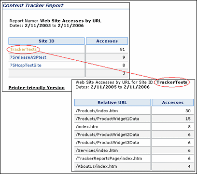Select the Site ID column header
The width and height of the screenshot is (197, 174).
point(46,41)
